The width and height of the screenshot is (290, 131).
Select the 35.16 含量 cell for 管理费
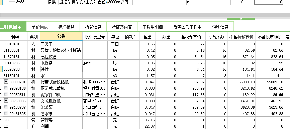point(148,120)
